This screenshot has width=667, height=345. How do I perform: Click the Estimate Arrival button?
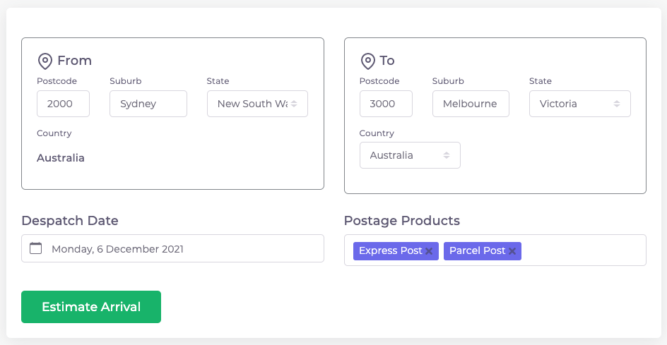(x=91, y=307)
